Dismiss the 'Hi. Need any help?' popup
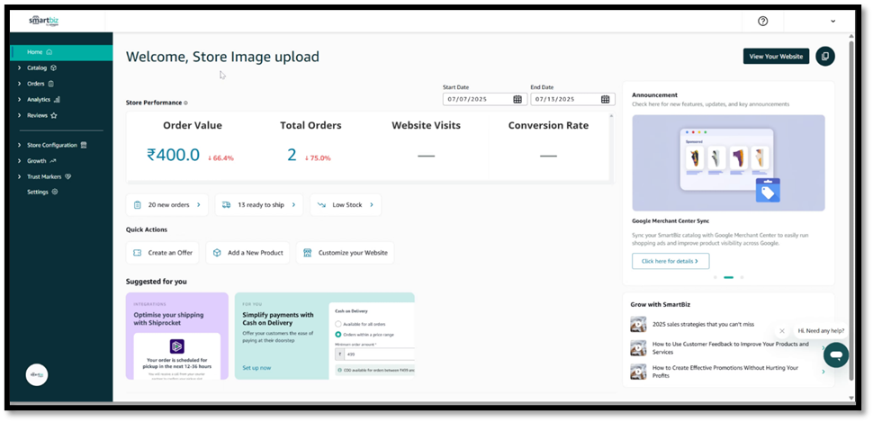 (x=781, y=331)
